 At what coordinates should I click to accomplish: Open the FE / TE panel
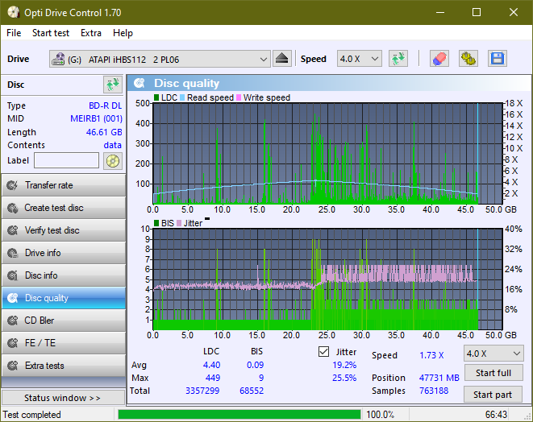[x=64, y=343]
